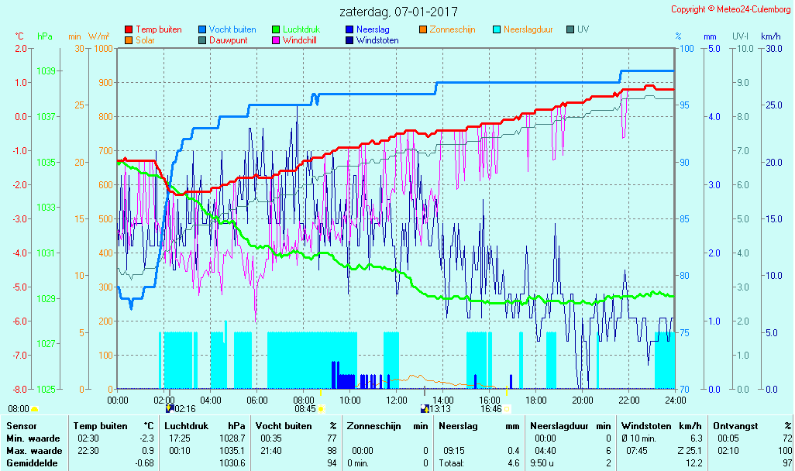Viewport: 795px width, 471px height.
Task: Select the Neerslag legend label
Action: (373, 29)
